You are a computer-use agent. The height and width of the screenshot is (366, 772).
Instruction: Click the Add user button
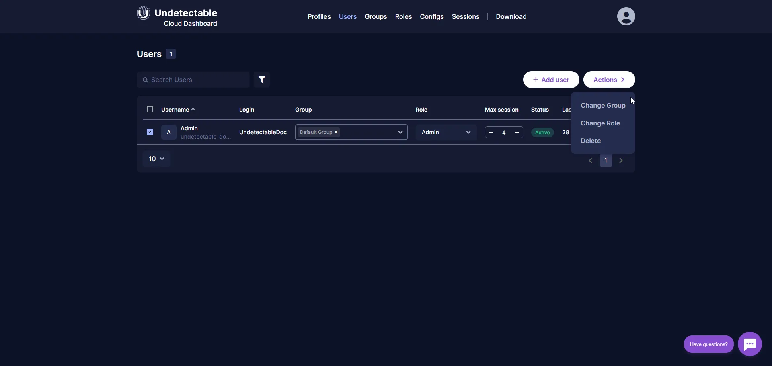pos(551,80)
